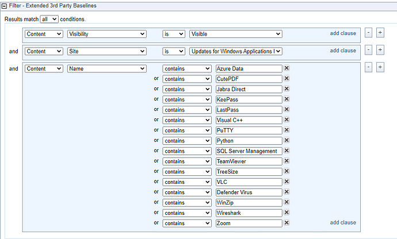The image size is (397, 239).
Task: Click the SQL Server Management text field
Action: click(249, 151)
